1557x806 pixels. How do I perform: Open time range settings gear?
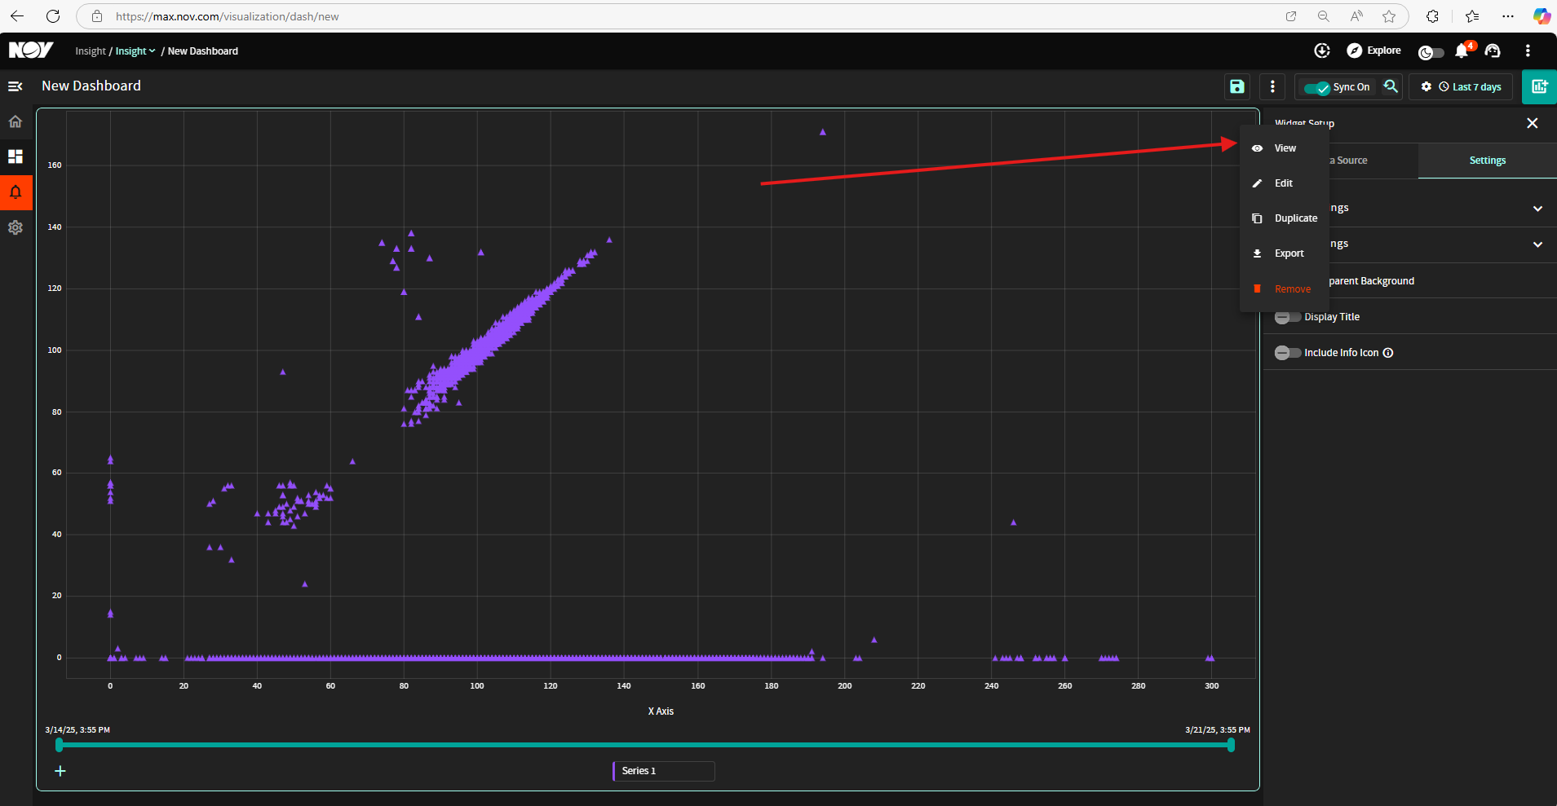1427,86
